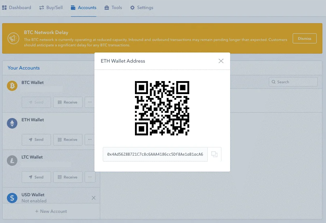Open more options for LTC Wallet
The image size is (326, 223).
90,177
